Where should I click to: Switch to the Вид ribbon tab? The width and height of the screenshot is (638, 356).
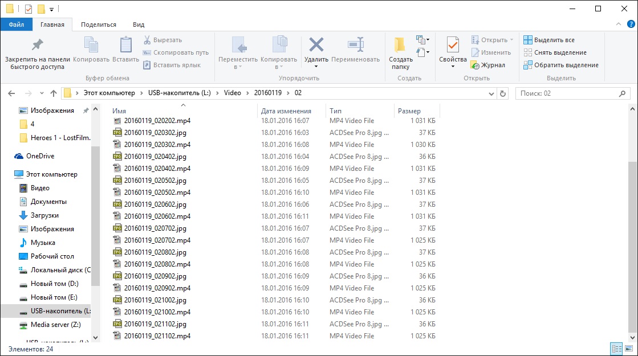(x=139, y=24)
